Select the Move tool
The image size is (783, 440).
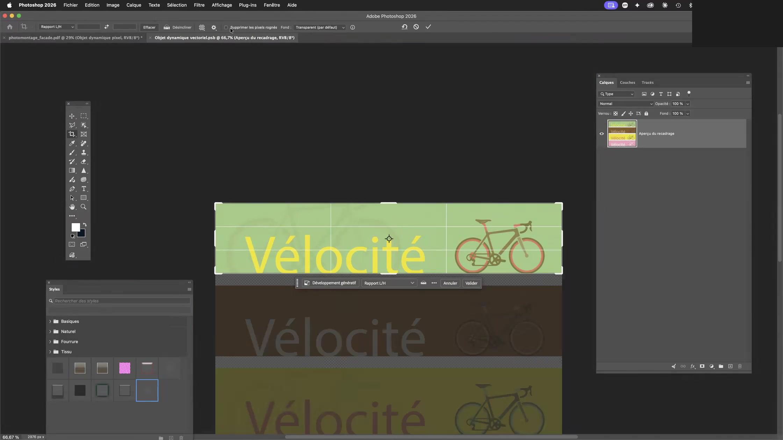tap(72, 116)
